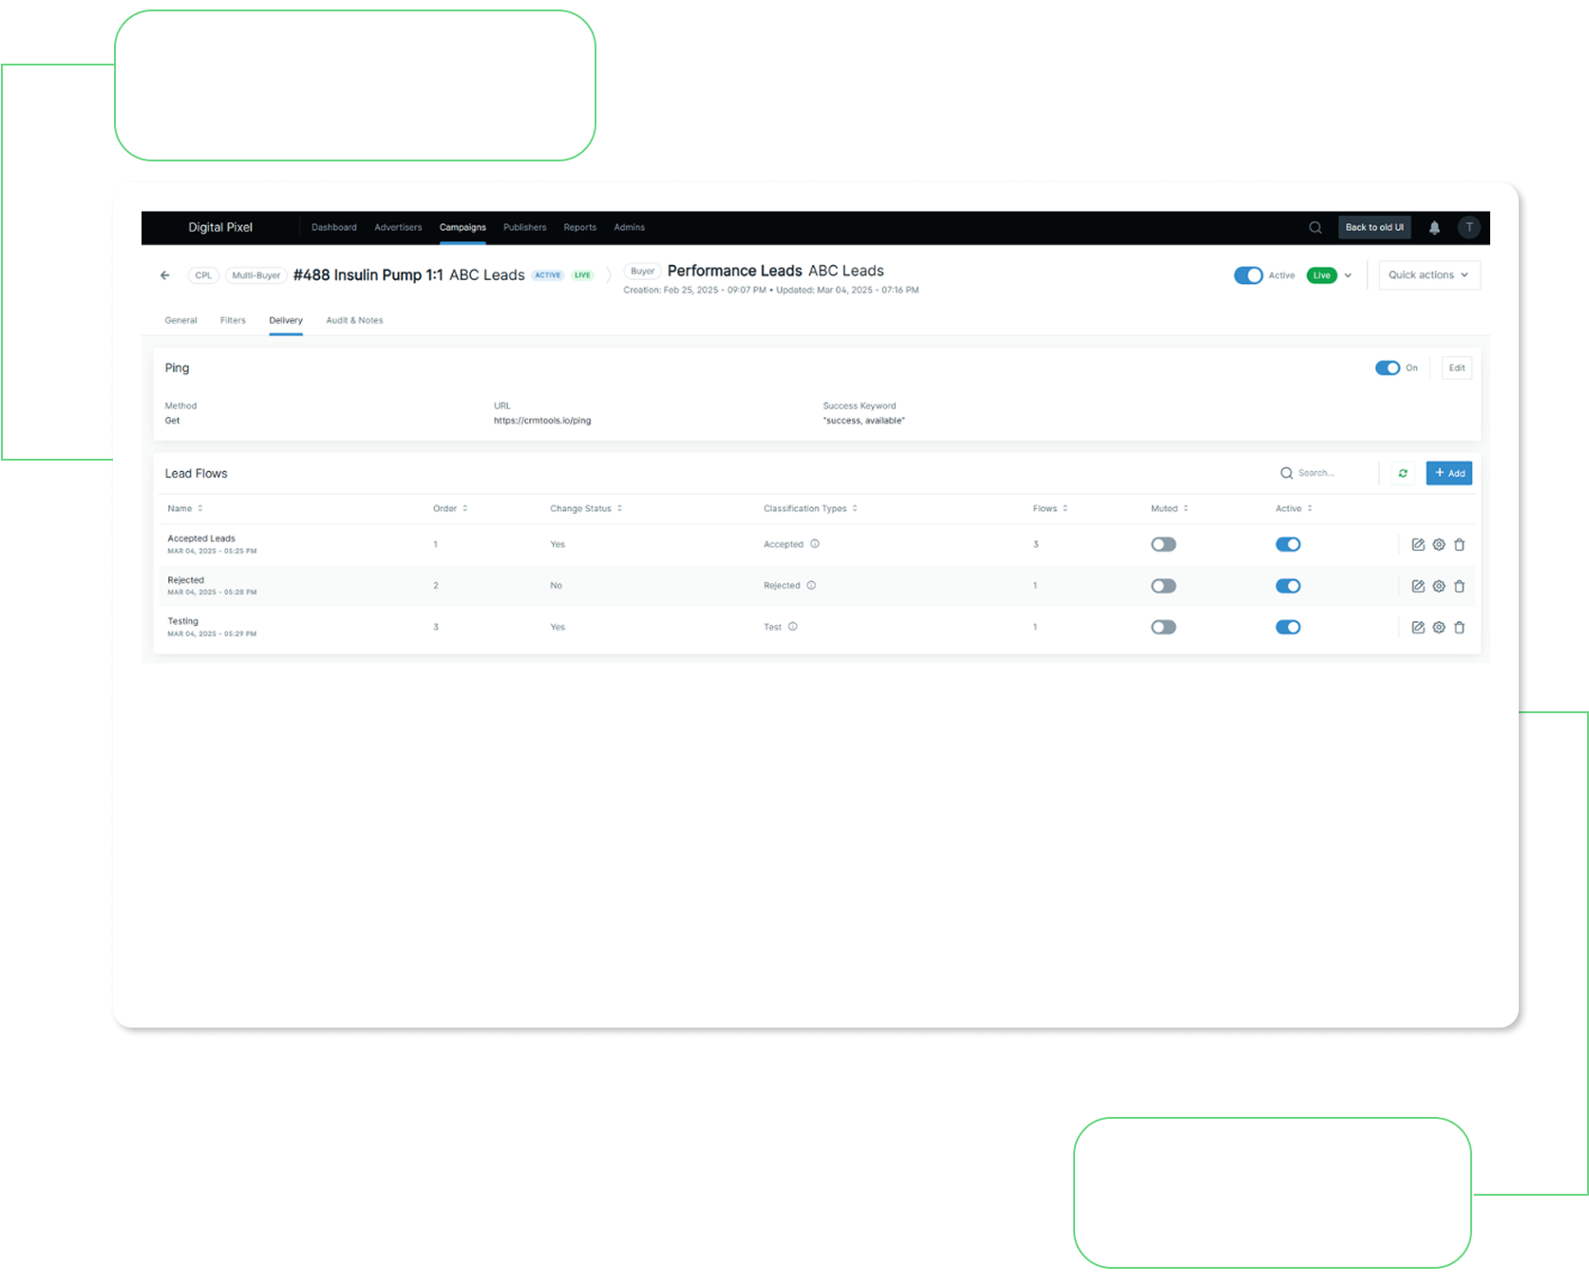This screenshot has height=1284, width=1589.
Task: Click the ping URL https://crmtools.io/ping
Action: 542,421
